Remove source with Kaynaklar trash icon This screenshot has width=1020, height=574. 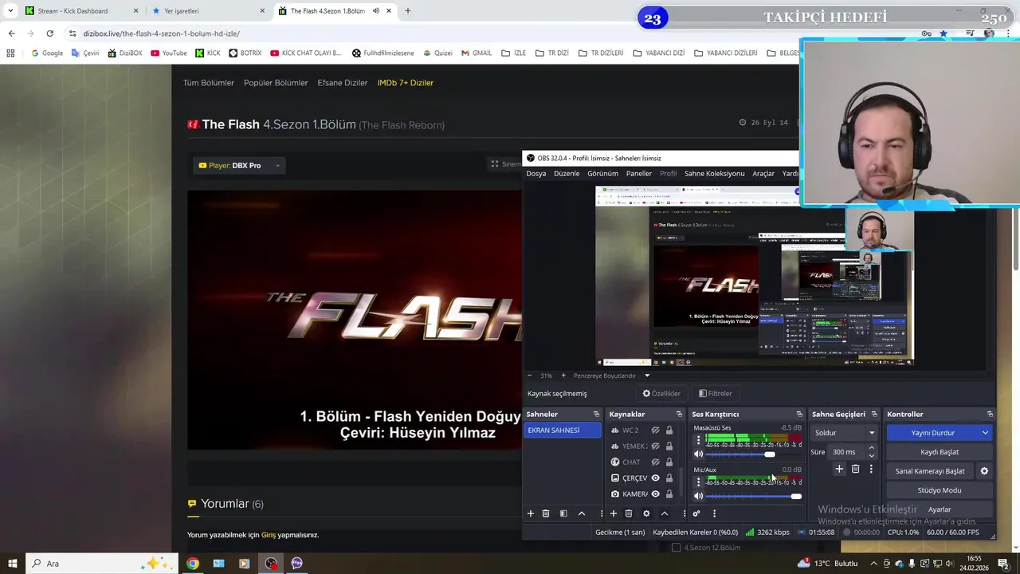(x=629, y=513)
